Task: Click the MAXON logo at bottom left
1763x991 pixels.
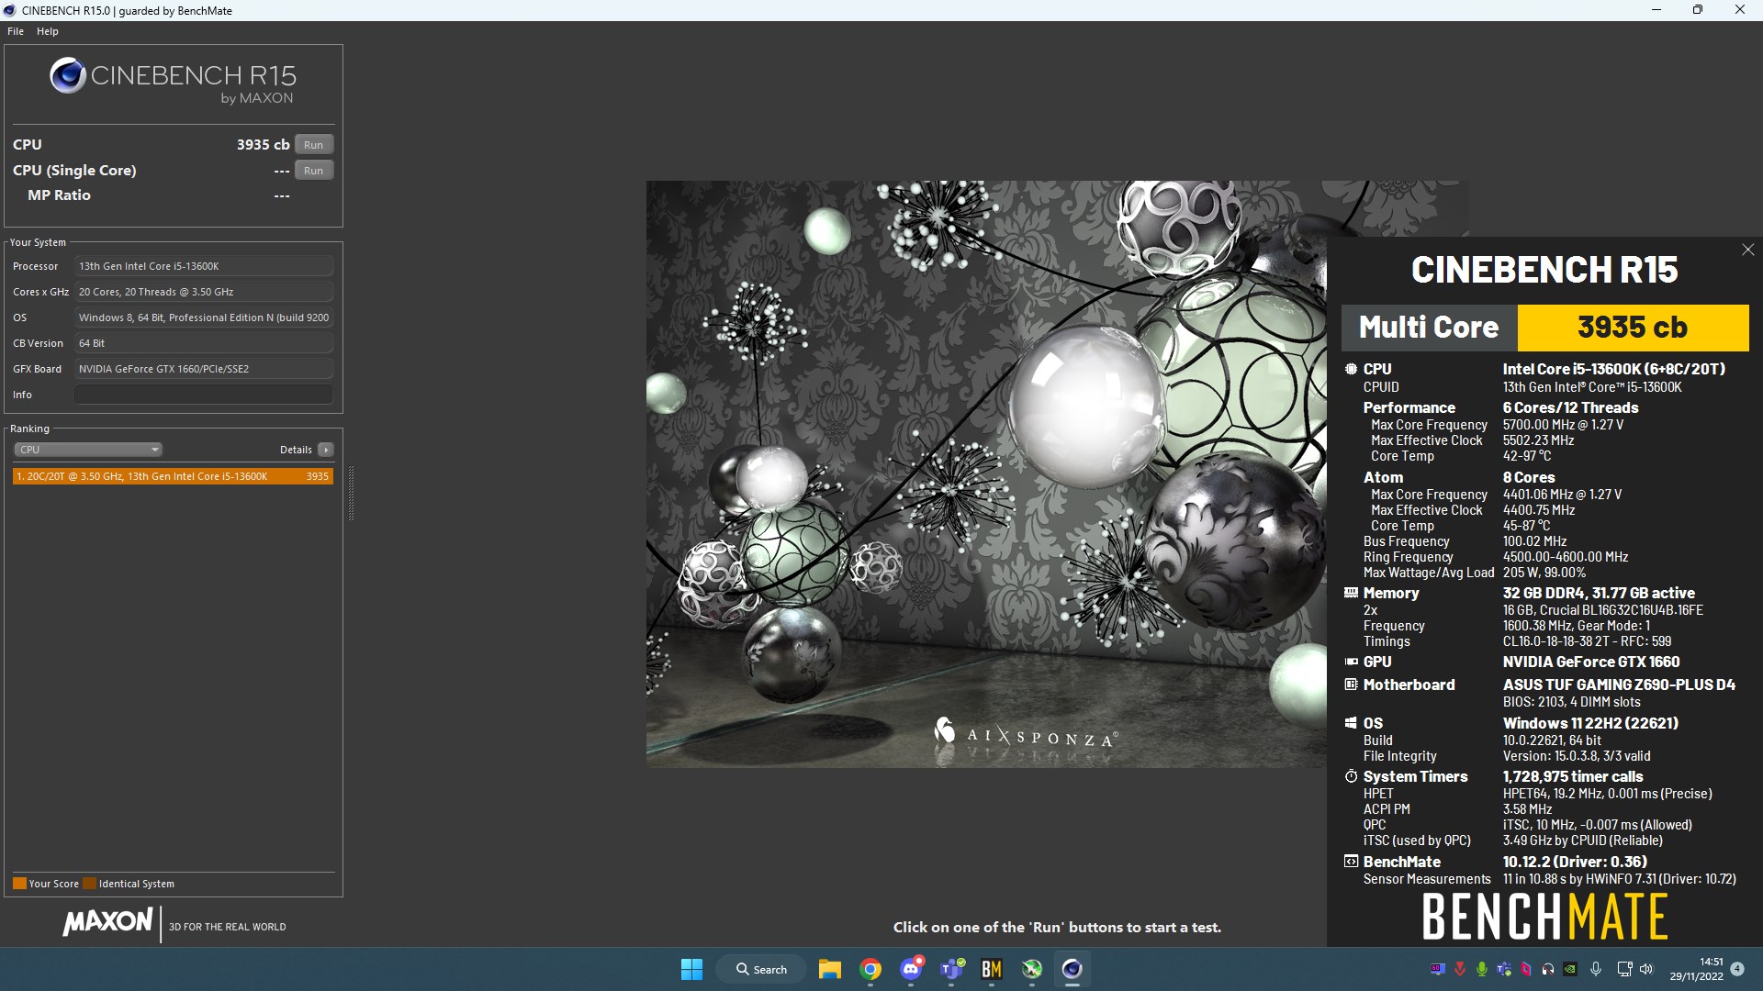Action: (x=107, y=922)
